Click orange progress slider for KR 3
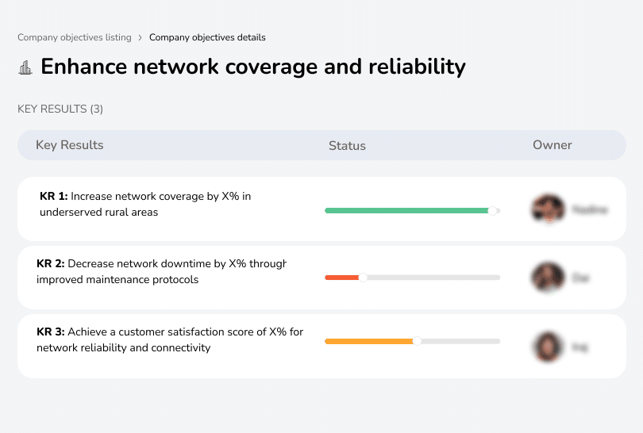Screen dimensions: 643x433 [412, 341]
